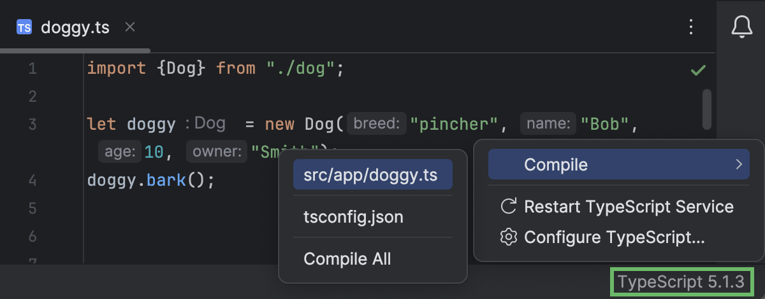
Task: Click the breed: parameter inlay hint
Action: (x=377, y=123)
